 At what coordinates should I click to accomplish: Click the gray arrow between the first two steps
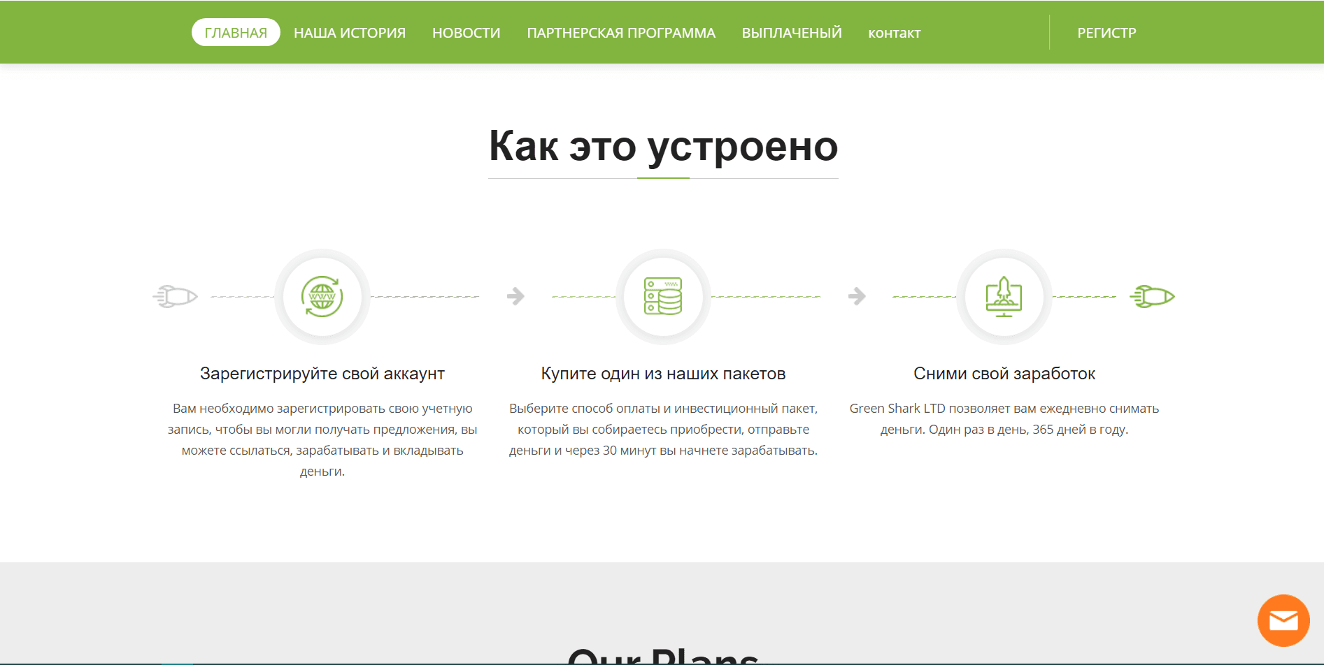515,296
